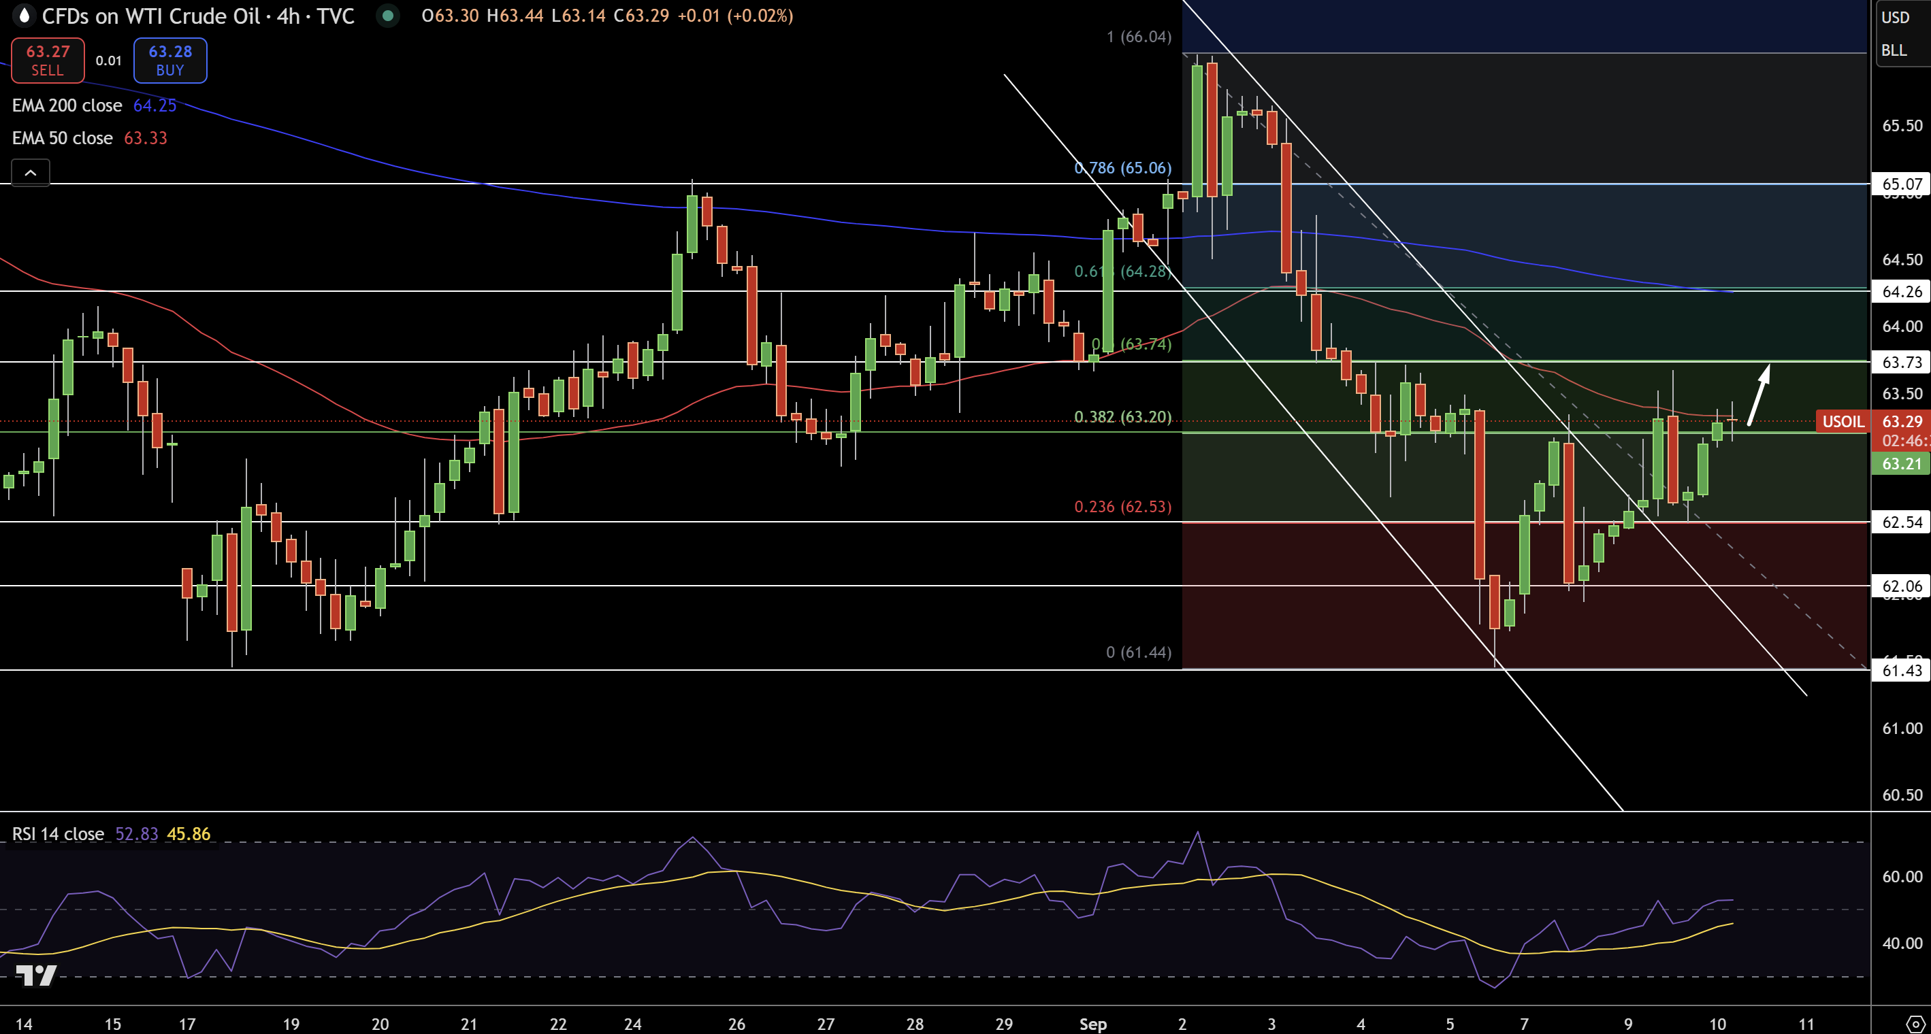Click the 65.07 price axis label
Viewport: 1931px width, 1034px height.
click(x=1902, y=184)
